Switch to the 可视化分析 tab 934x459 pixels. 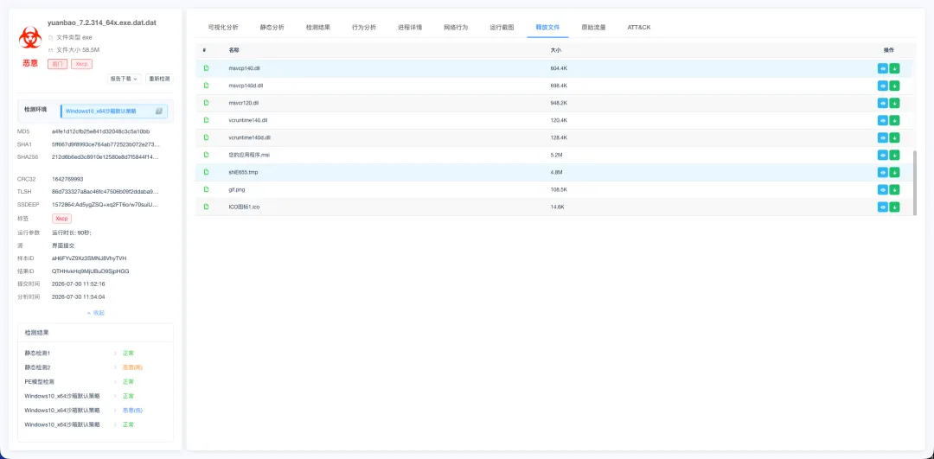pyautogui.click(x=223, y=28)
